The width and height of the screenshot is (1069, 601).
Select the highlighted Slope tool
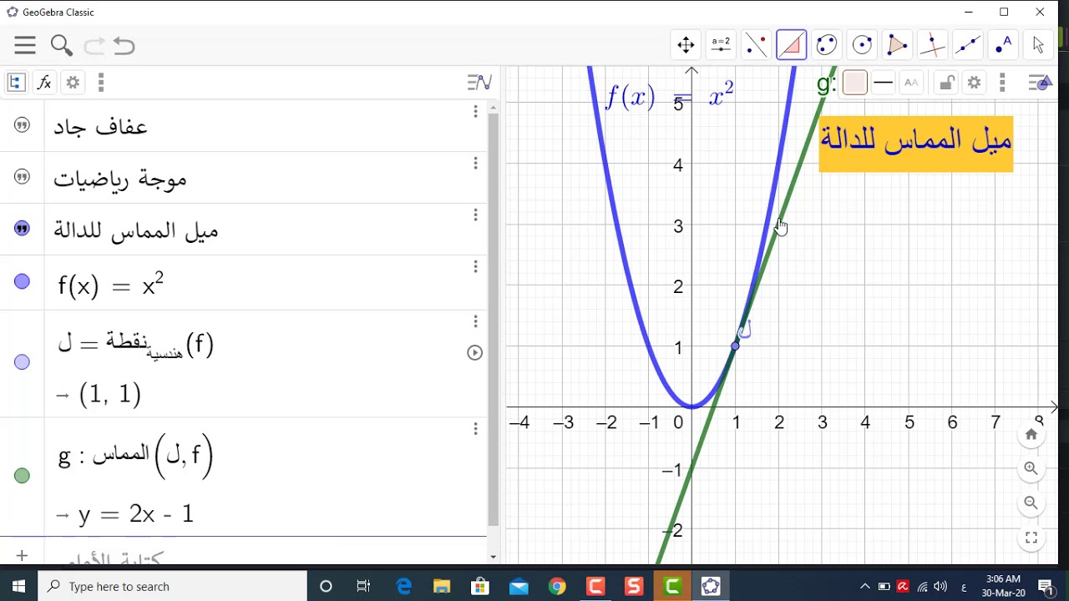pyautogui.click(x=791, y=45)
